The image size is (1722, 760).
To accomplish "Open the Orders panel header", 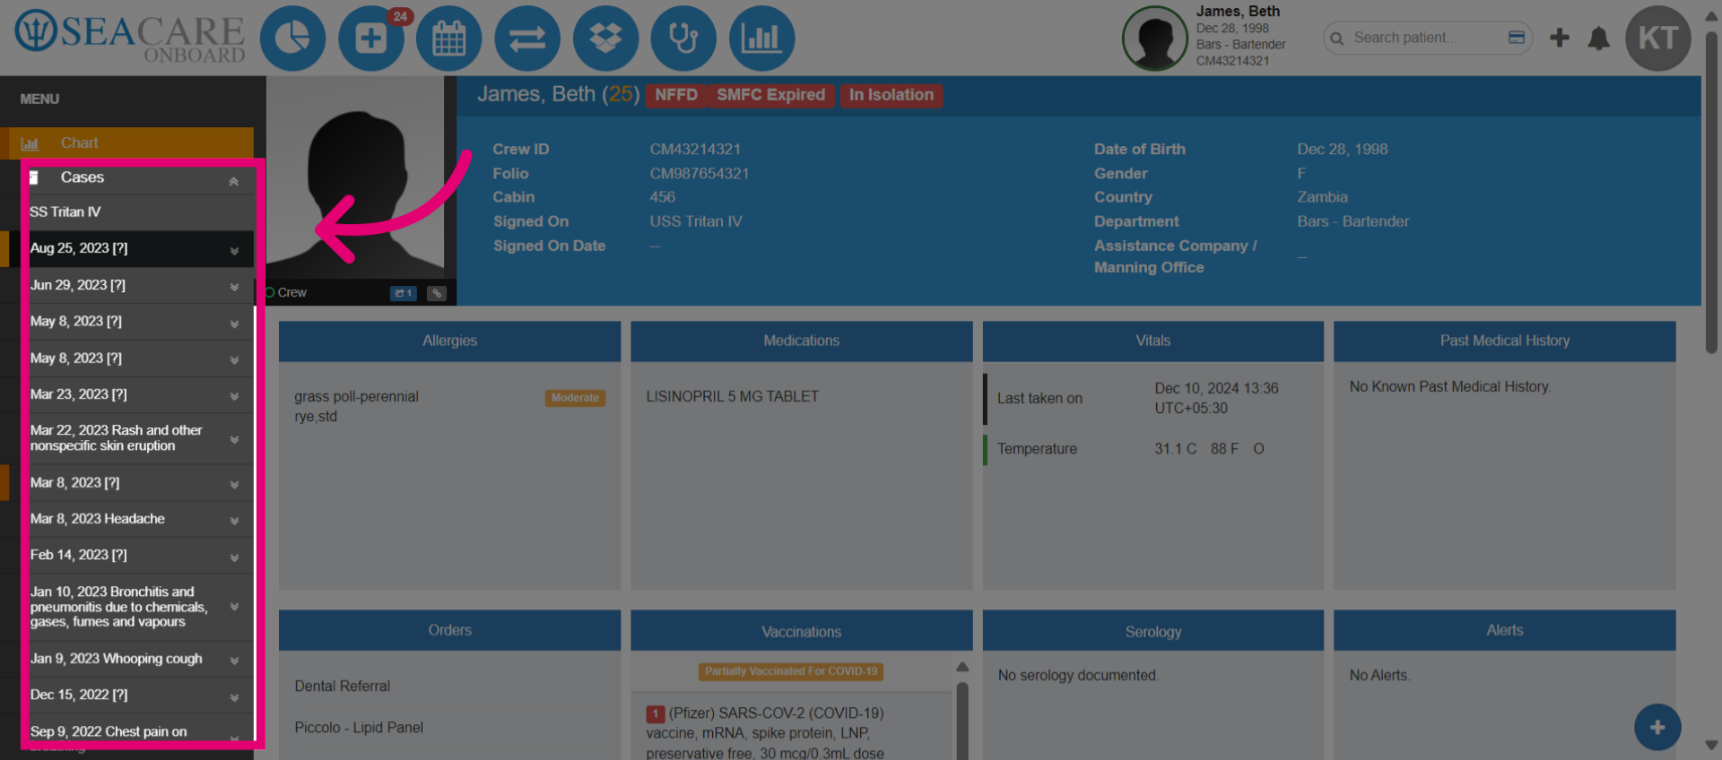I will click(x=449, y=631).
